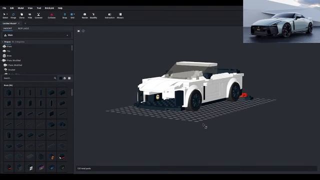The height and width of the screenshot is (180, 320).
Task: Click the reference car photo thumbnail
Action: pyautogui.click(x=281, y=21)
